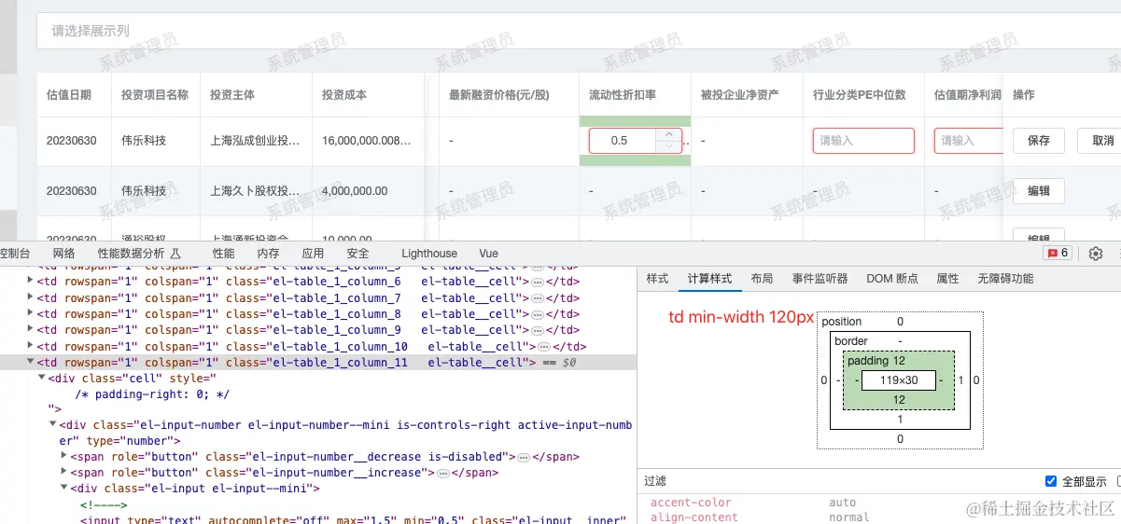Click the performance insights flask icon
The height and width of the screenshot is (524, 1121).
tap(176, 254)
